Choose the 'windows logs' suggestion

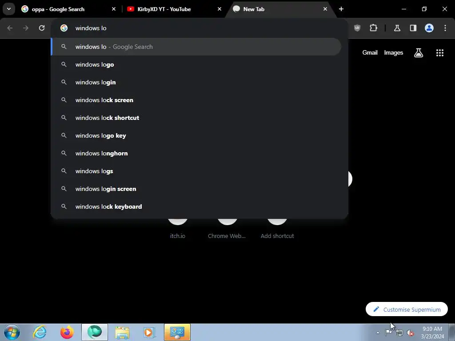196,171
